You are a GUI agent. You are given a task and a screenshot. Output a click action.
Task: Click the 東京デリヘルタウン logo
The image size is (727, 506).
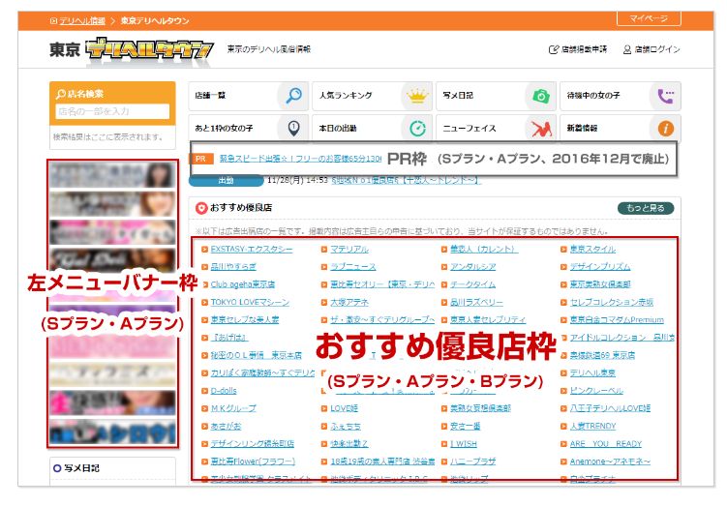coord(132,49)
